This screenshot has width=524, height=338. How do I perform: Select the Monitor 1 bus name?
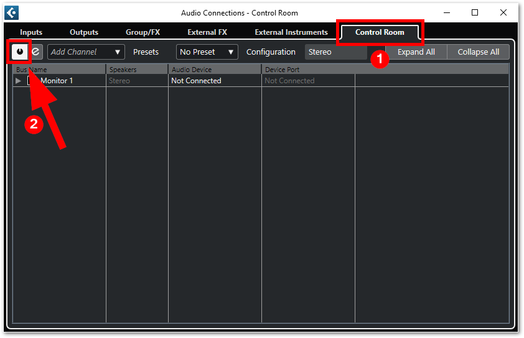pos(57,81)
